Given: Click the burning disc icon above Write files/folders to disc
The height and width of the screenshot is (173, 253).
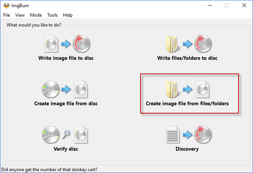Looking at the screenshot, I should [203, 44].
